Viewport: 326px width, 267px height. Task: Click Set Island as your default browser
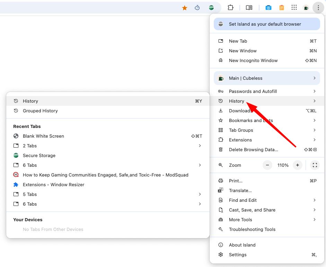click(x=267, y=24)
